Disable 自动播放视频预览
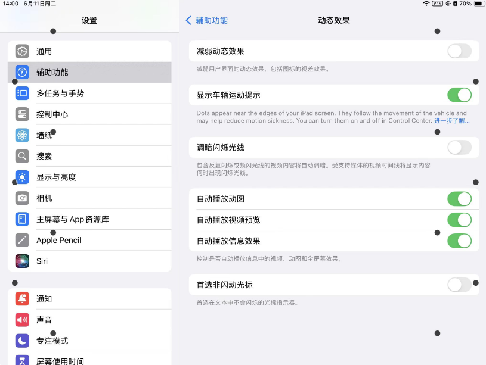 pyautogui.click(x=459, y=220)
